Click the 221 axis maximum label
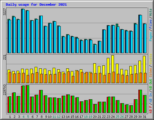Viewport: 154px width, 120px height. (x=5, y=57)
